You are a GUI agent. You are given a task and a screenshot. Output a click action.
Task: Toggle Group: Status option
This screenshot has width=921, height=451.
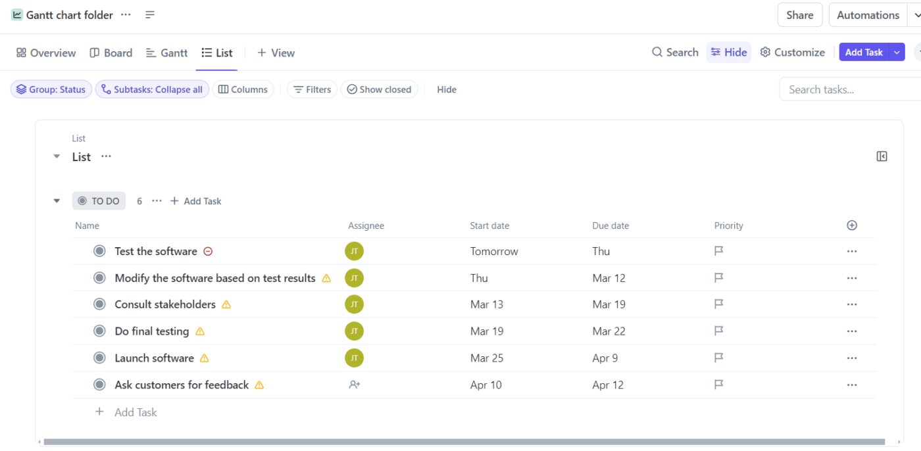[51, 89]
